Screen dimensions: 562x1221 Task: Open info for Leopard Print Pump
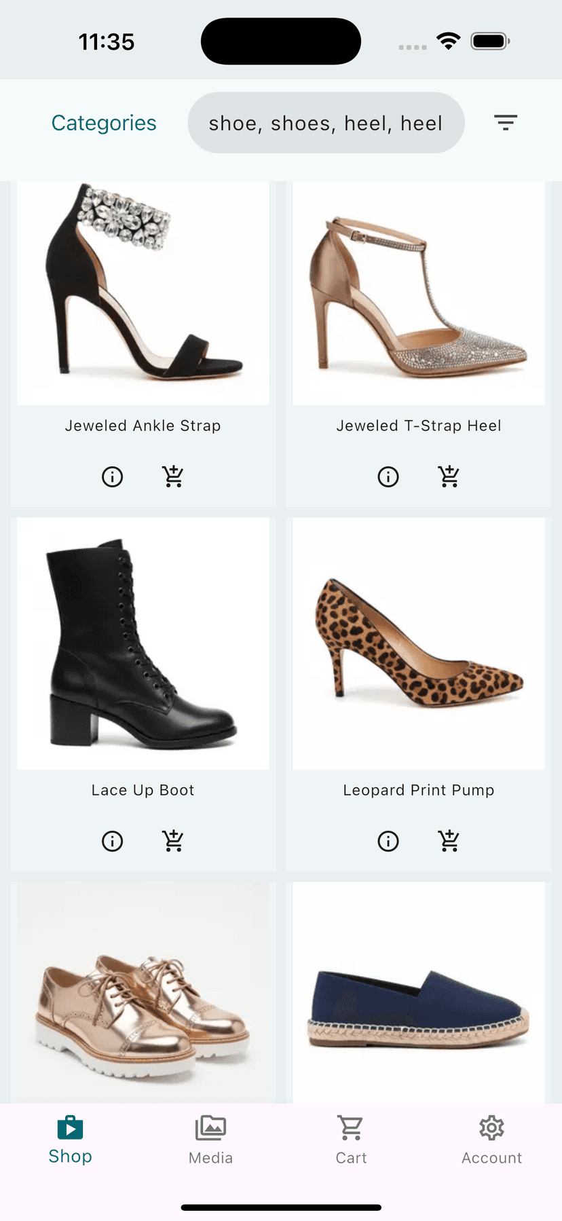pos(388,842)
